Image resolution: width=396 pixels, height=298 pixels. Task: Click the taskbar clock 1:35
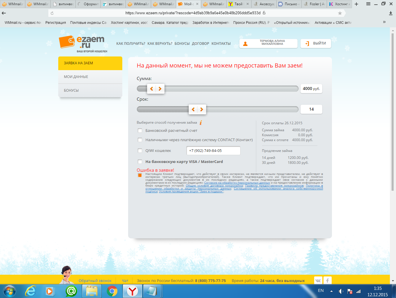click(378, 288)
